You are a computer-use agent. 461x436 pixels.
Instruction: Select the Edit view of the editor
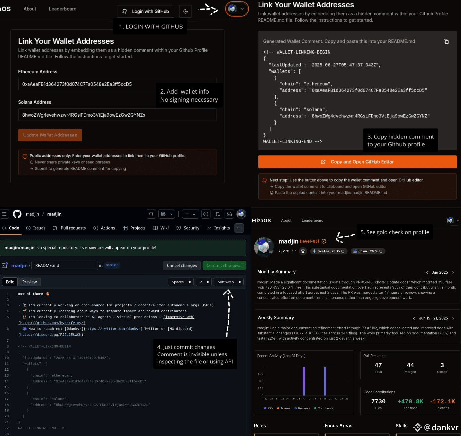coord(10,282)
